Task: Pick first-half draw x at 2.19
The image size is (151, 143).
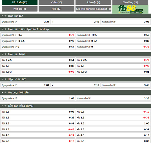Action: tap(75, 85)
